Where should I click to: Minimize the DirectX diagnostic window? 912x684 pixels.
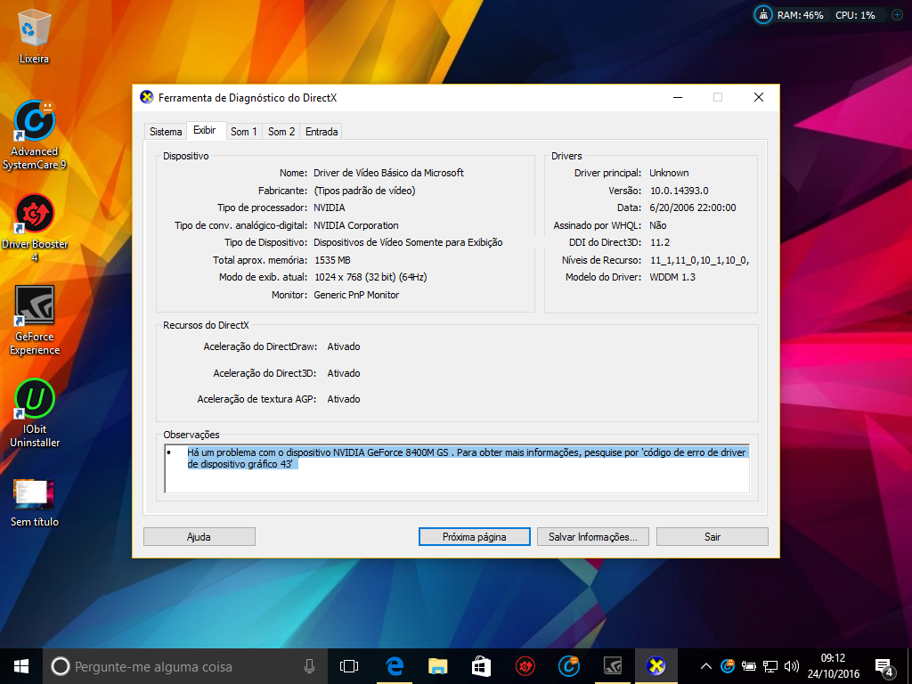[678, 97]
